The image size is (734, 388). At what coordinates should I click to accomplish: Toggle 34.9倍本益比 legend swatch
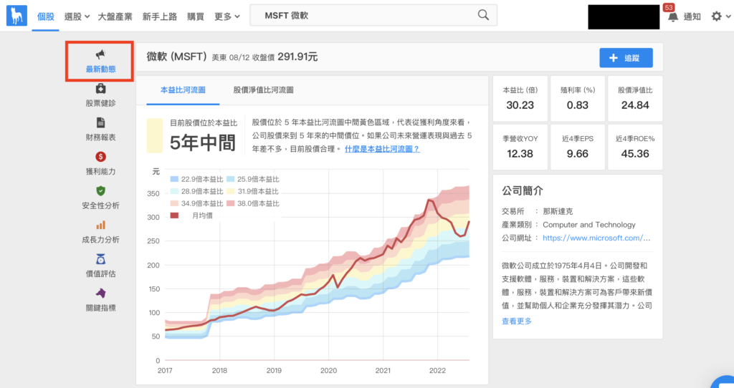(x=174, y=203)
